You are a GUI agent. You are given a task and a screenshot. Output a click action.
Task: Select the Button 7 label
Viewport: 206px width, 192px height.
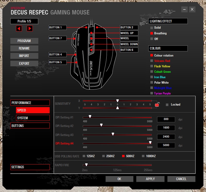(x=57, y=38)
